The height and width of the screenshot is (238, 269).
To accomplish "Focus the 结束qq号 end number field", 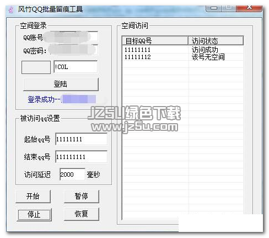I will point(81,157).
